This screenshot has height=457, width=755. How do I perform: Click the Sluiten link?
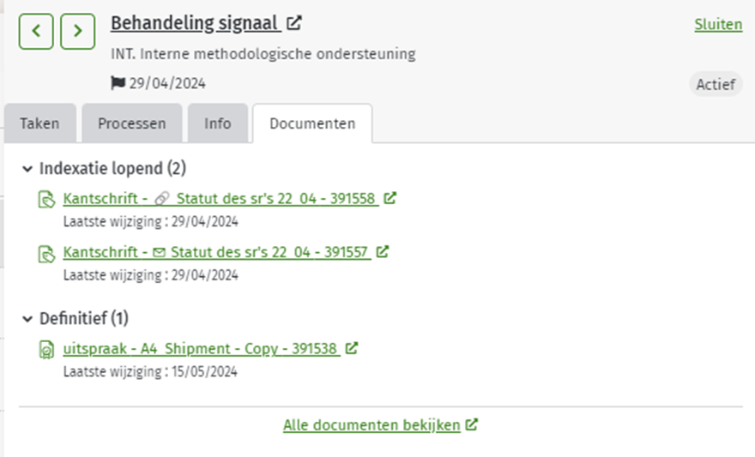(x=718, y=25)
